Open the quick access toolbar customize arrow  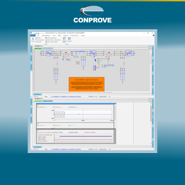point(44,34)
